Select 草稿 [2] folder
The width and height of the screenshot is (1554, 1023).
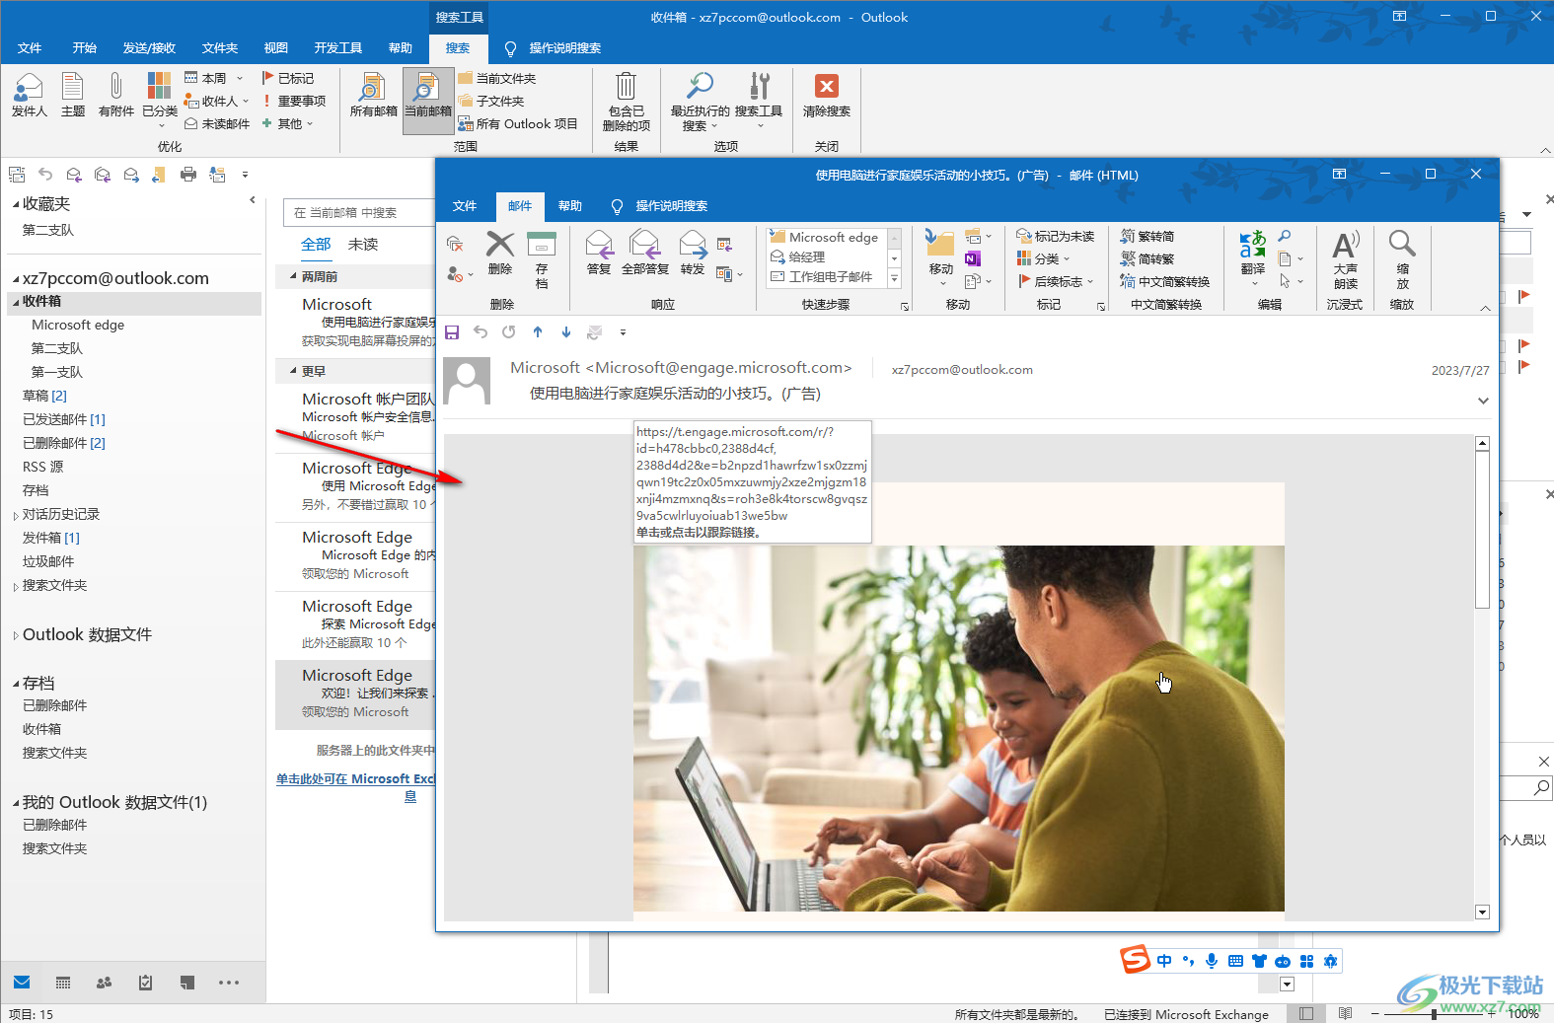click(x=45, y=396)
